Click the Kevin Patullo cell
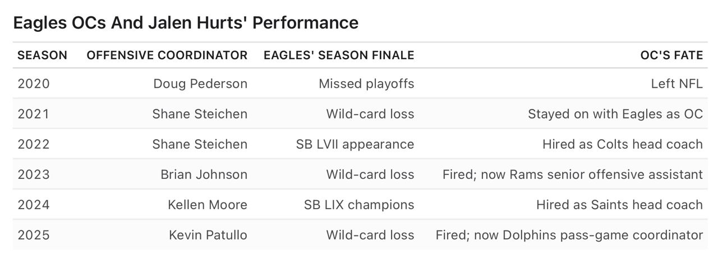This screenshot has width=718, height=255. 208,235
